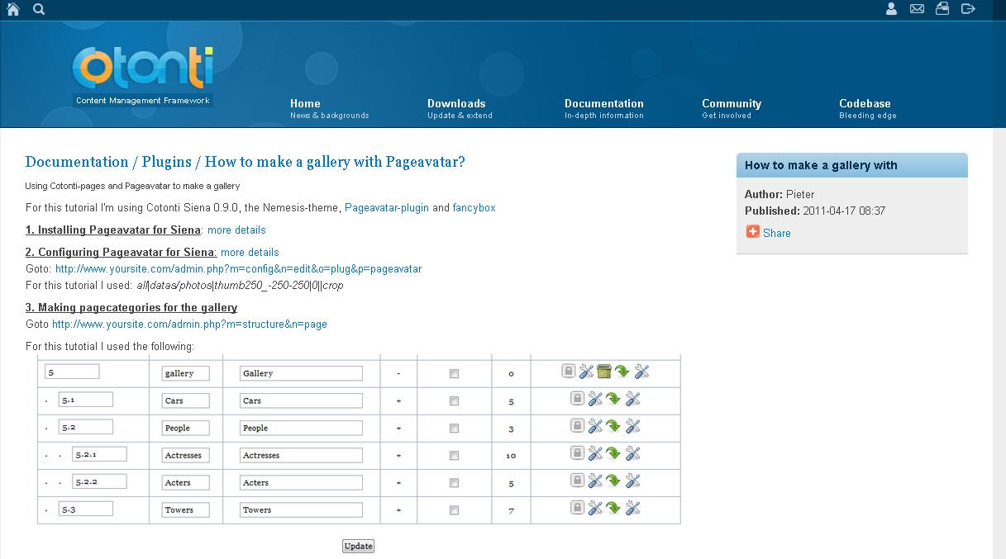Tick the checkbox in the Gallery row
Image resolution: width=1006 pixels, height=559 pixels.
454,374
